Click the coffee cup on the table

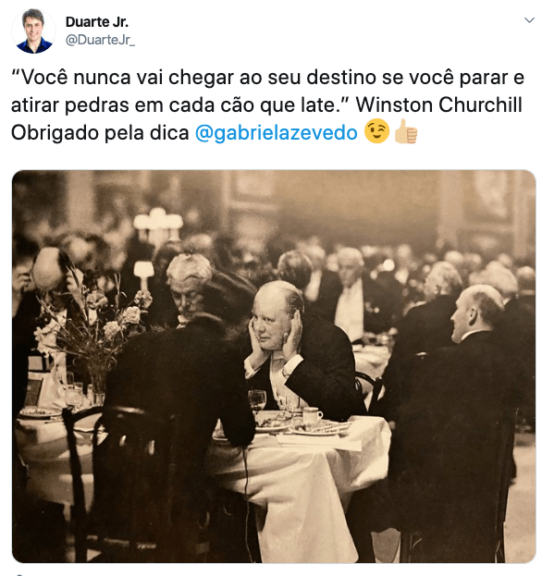coord(312,416)
